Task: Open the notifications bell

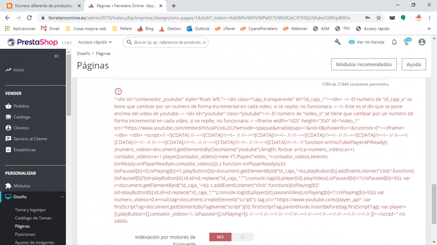Action: tap(394, 42)
